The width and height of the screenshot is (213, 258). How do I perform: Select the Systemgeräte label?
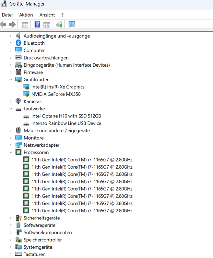(38, 247)
